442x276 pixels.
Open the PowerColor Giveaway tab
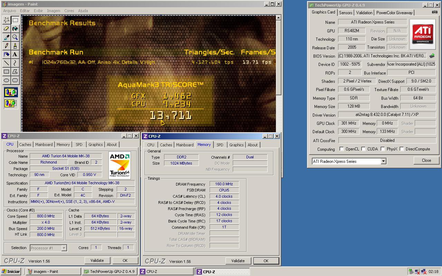click(x=394, y=13)
